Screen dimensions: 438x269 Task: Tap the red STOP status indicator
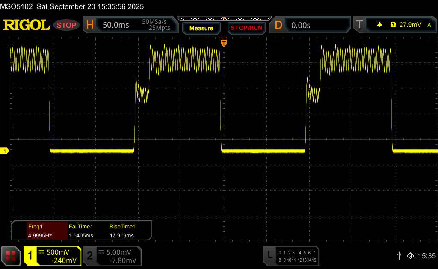coord(67,25)
